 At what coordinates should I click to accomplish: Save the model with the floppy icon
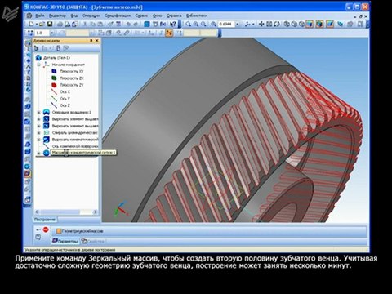pyautogui.click(x=50, y=24)
